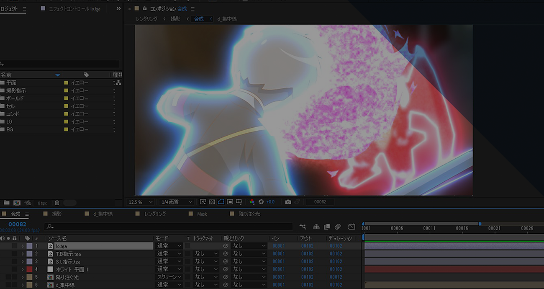The height and width of the screenshot is (289, 544).
Task: Switch to 撮影 timeline tab
Action: pos(57,214)
